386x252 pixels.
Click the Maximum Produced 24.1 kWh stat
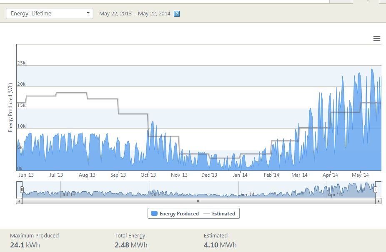(x=35, y=240)
